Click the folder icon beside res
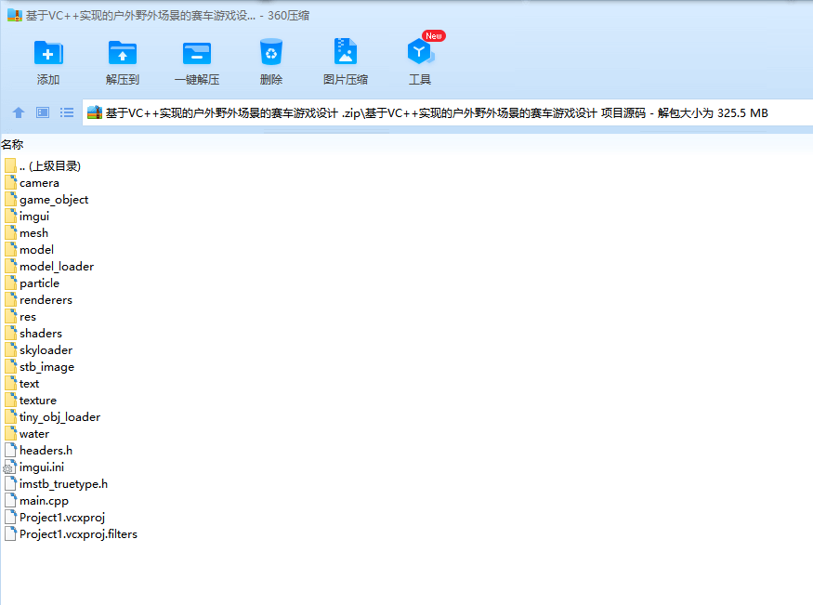The width and height of the screenshot is (813, 605). pyautogui.click(x=11, y=316)
